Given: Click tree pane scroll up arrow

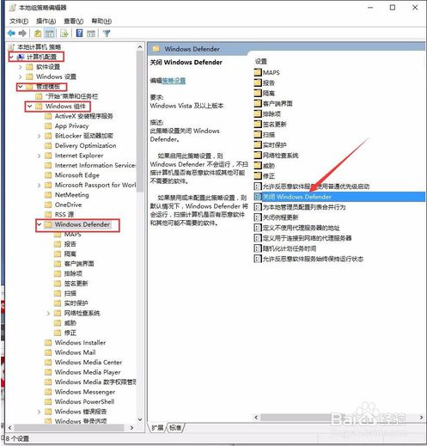Looking at the screenshot, I should (140, 46).
